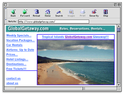
Task: Click the vertical scrollbar down arrow
Action: (118, 85)
